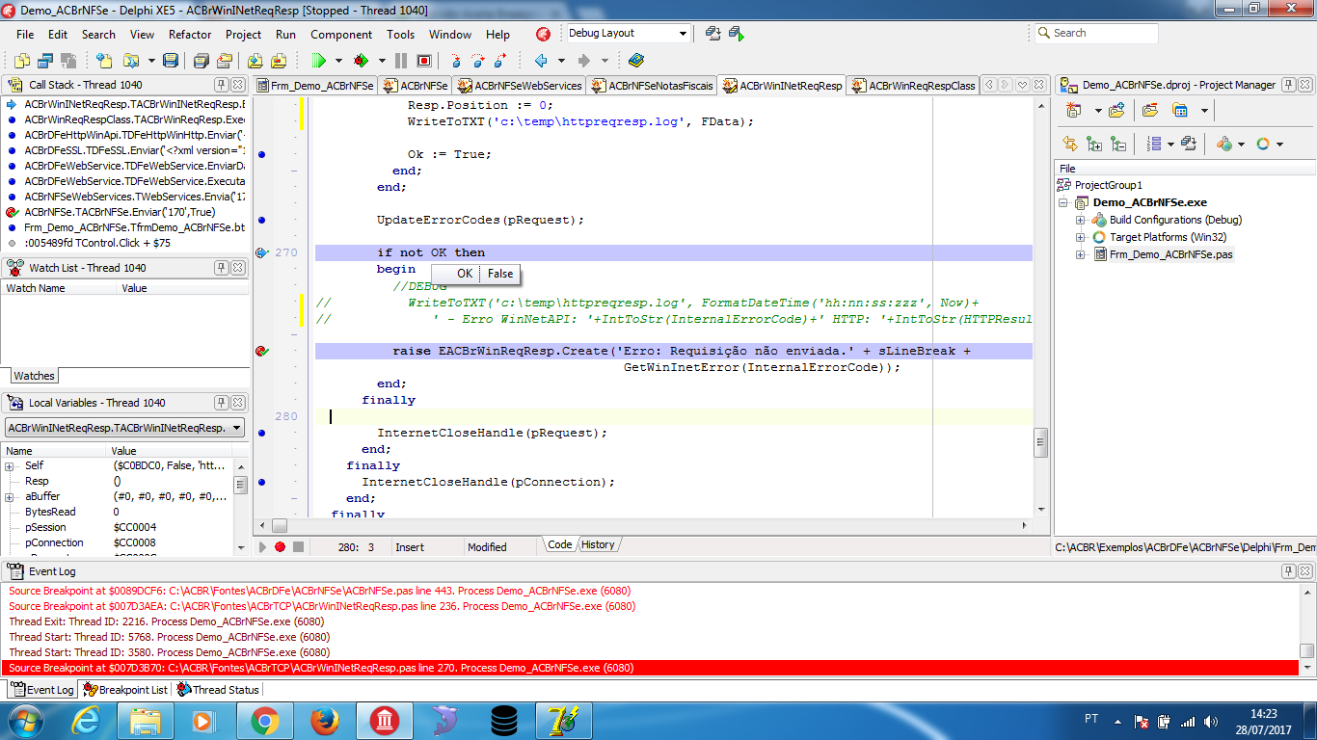
Task: Pause the running program
Action: click(401, 61)
